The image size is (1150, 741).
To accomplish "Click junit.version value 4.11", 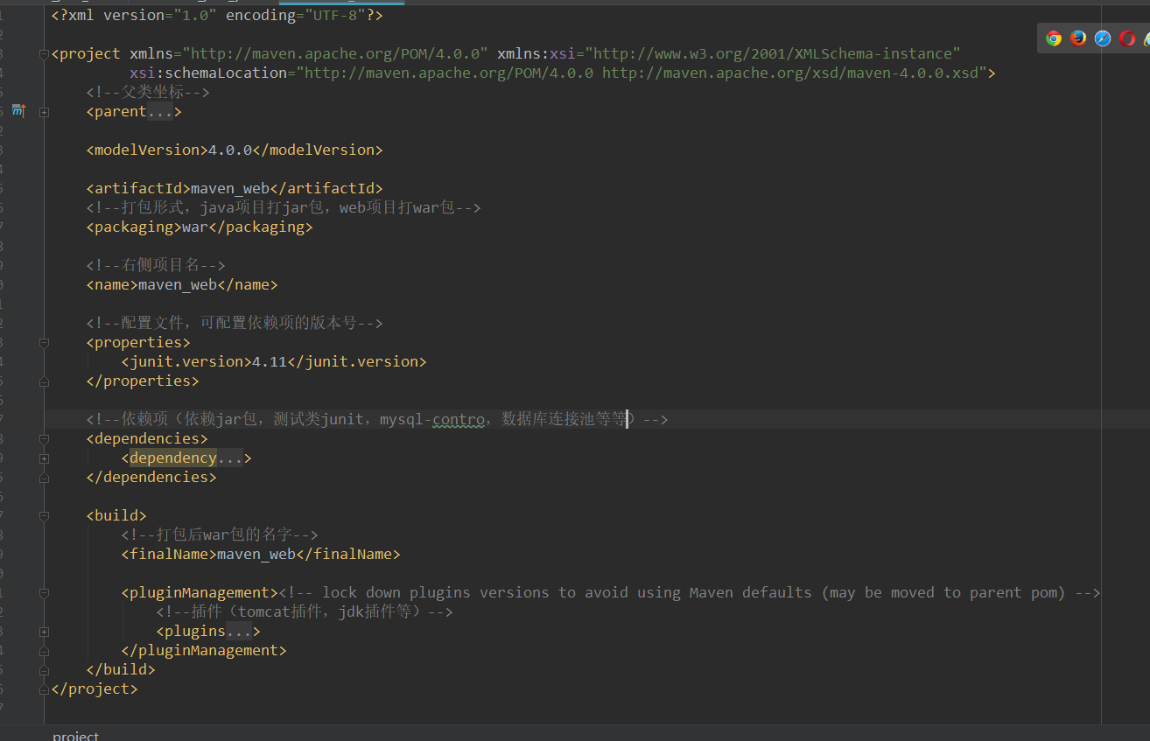I will click(x=270, y=362).
